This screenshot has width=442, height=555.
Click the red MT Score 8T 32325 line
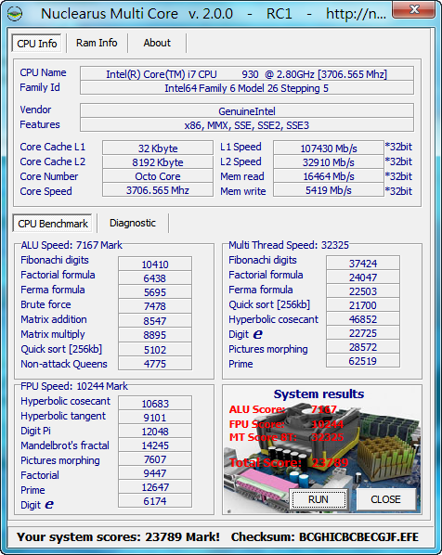point(286,437)
